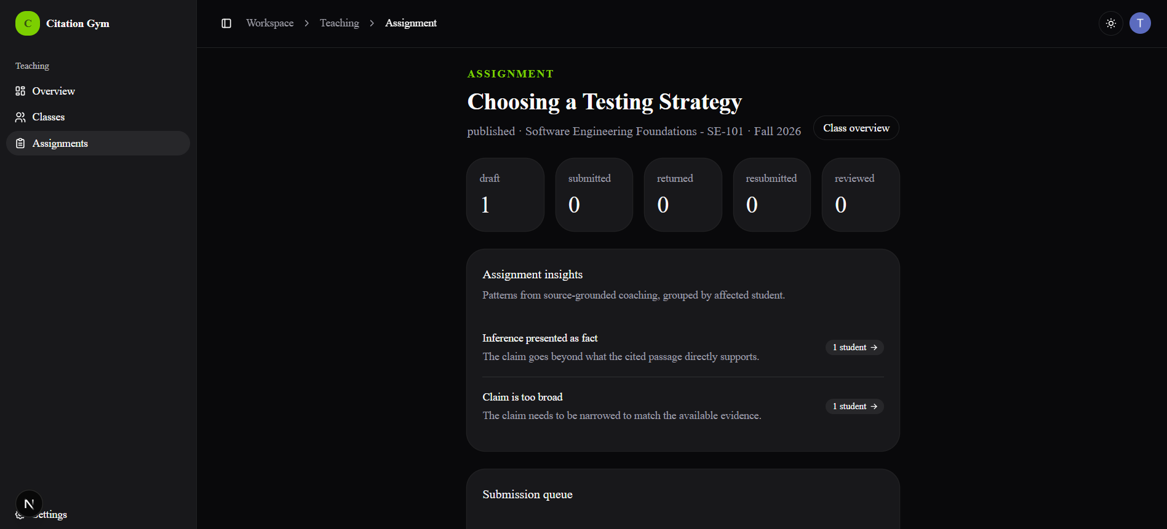Click the Assignments clipboard icon in sidebar
Image resolution: width=1167 pixels, height=529 pixels.
tap(20, 143)
